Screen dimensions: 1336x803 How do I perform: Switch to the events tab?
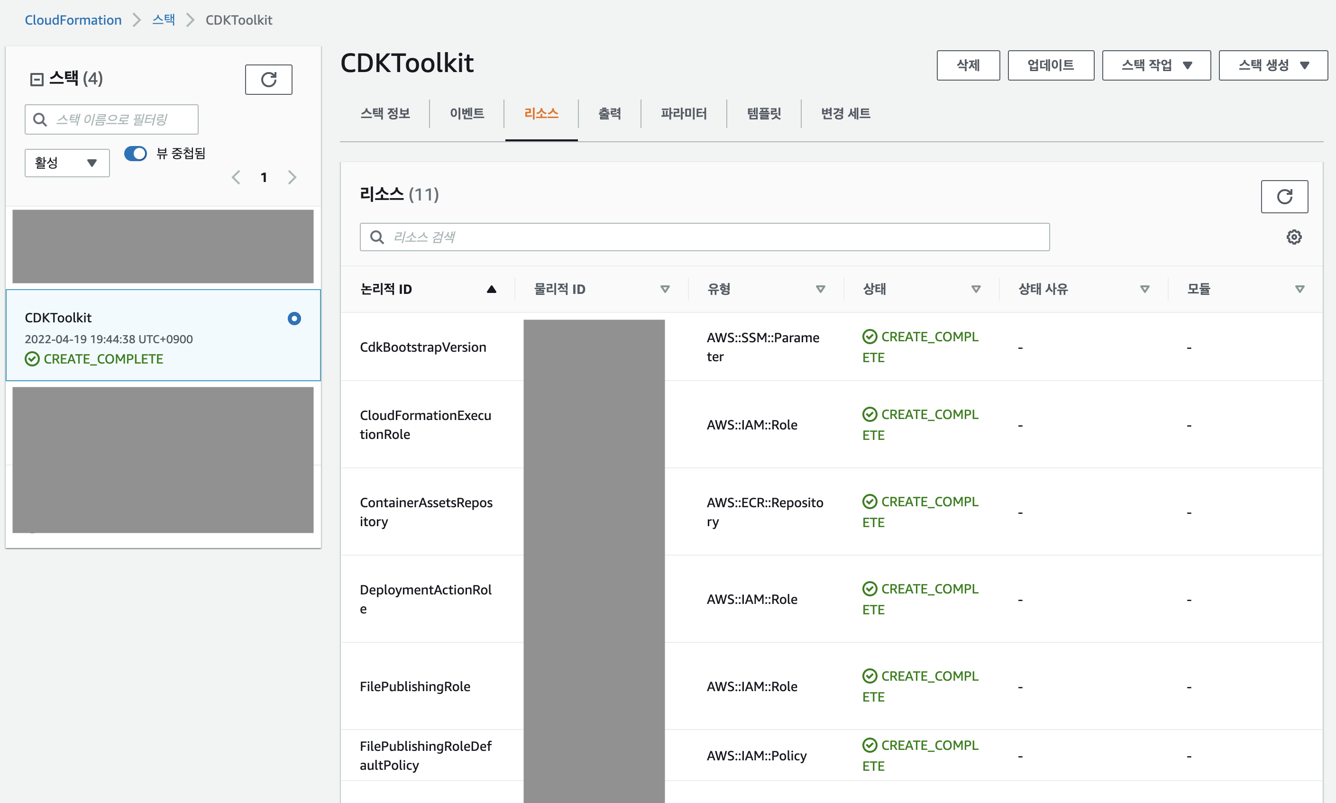pos(467,114)
